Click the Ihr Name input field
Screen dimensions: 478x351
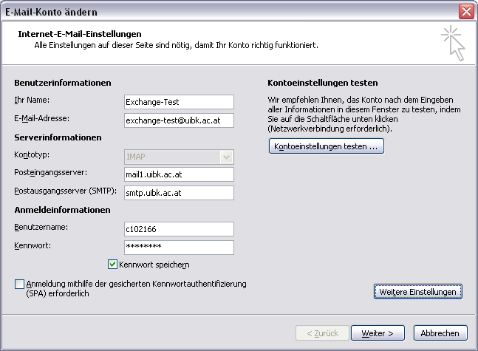coord(180,101)
